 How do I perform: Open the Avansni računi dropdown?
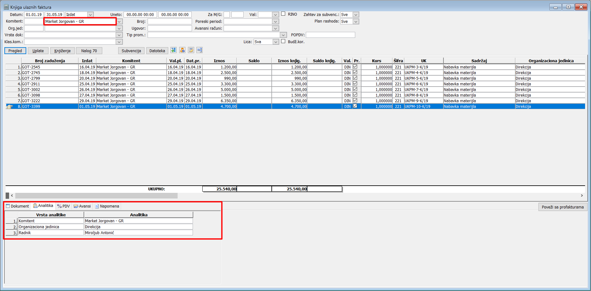pos(275,28)
